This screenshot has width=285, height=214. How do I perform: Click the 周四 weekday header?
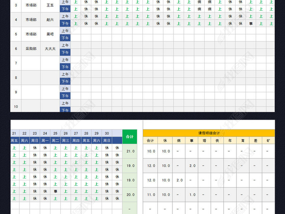pyautogui.click(x=76, y=140)
